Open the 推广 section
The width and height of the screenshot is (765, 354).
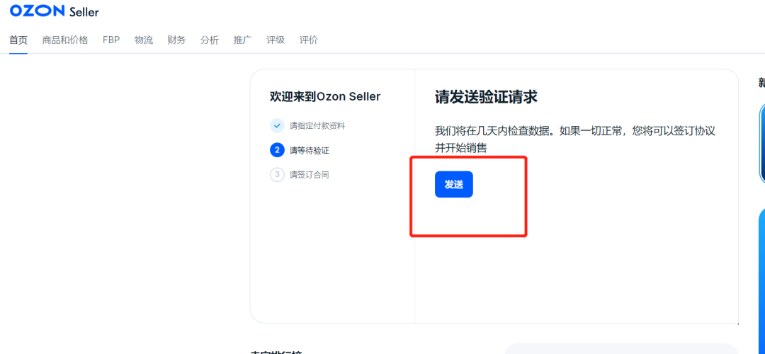[x=242, y=40]
